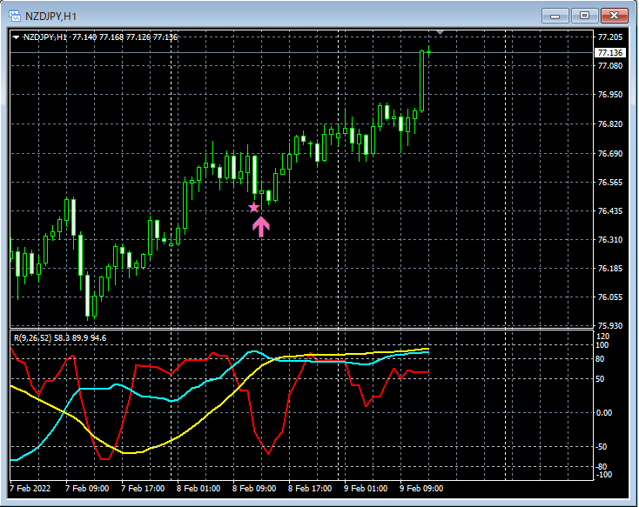Click the indicator scale value 80
The height and width of the screenshot is (507, 639).
coord(600,359)
